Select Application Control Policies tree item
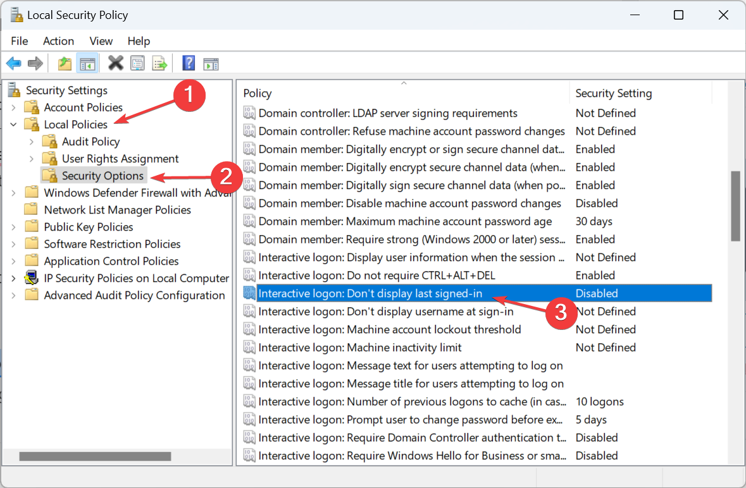Viewport: 746px width, 488px height. click(x=111, y=261)
